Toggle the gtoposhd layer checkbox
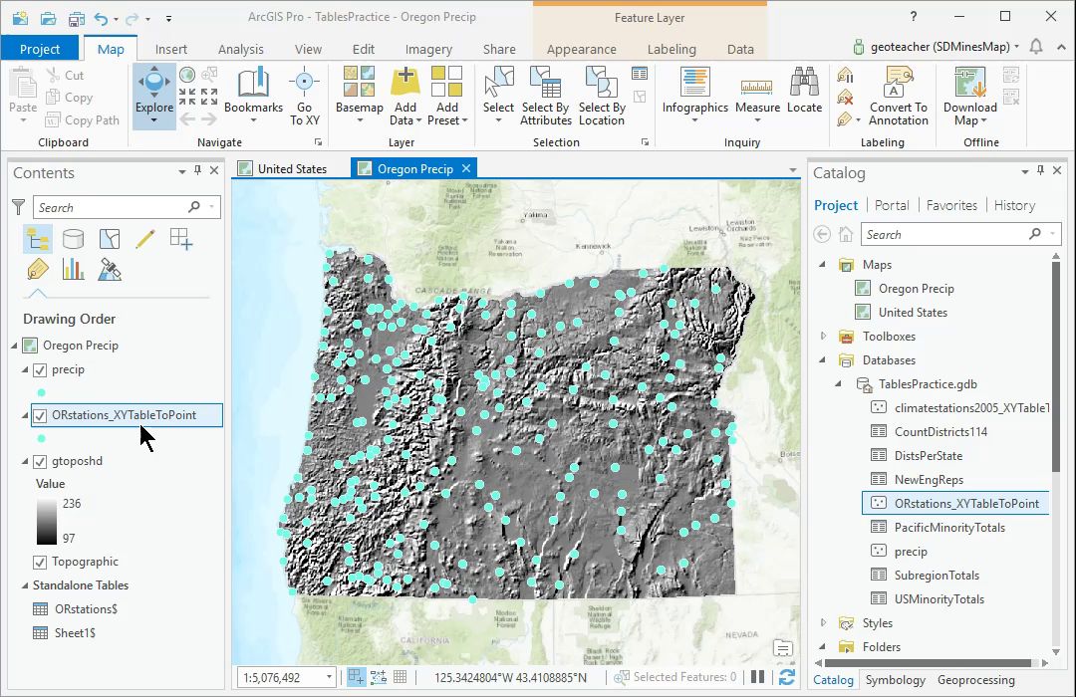Screen dimensions: 1076x697 [x=40, y=461]
